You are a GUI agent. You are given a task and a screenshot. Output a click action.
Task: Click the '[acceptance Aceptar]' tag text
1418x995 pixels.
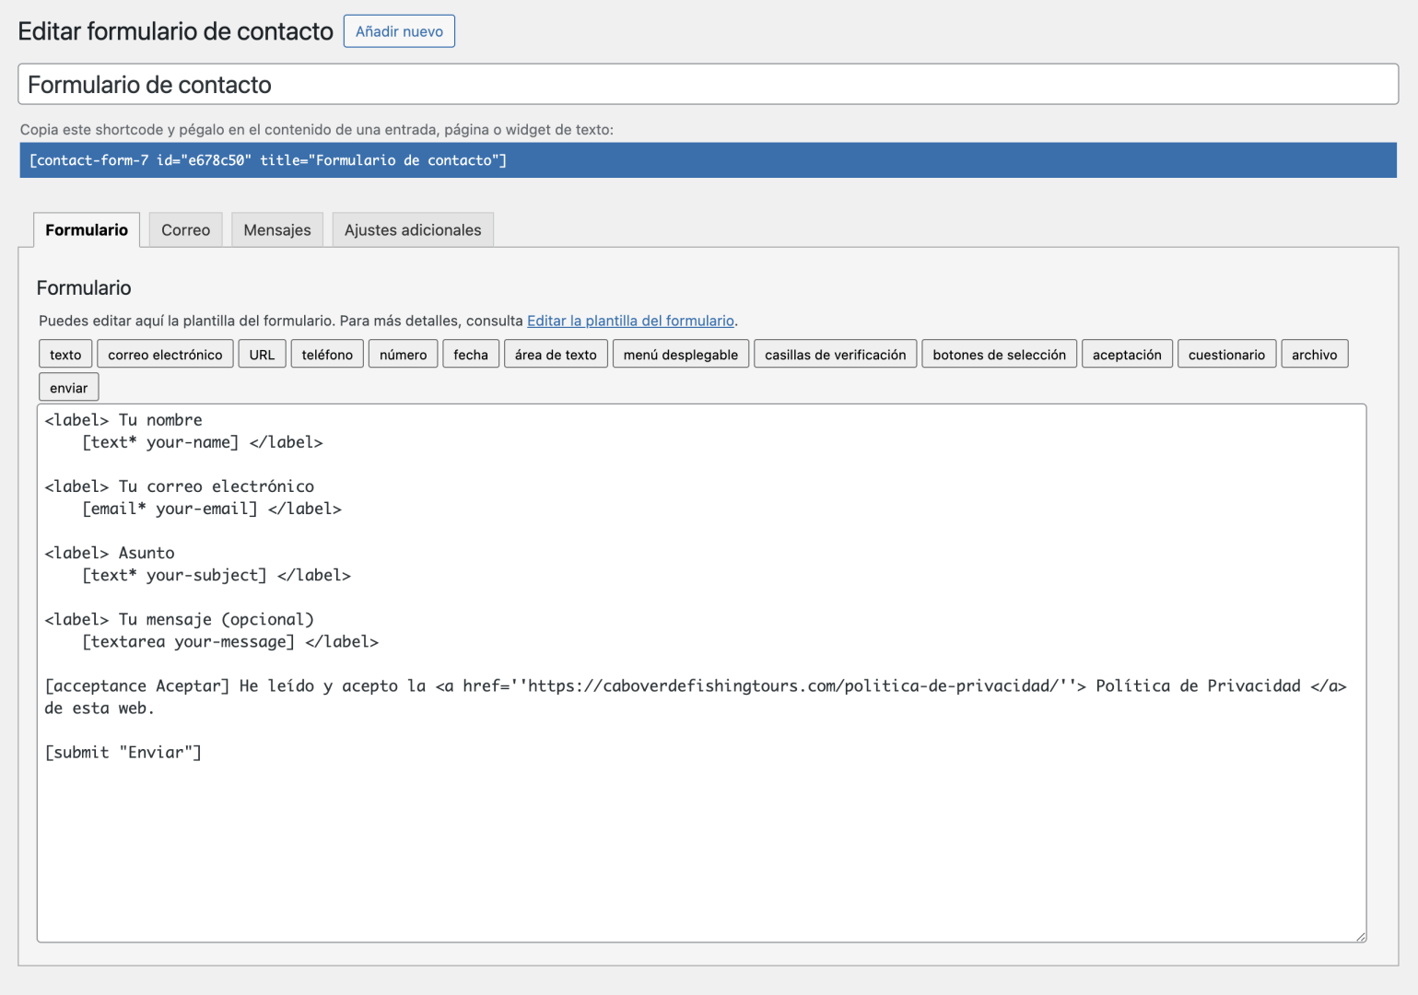click(x=137, y=685)
